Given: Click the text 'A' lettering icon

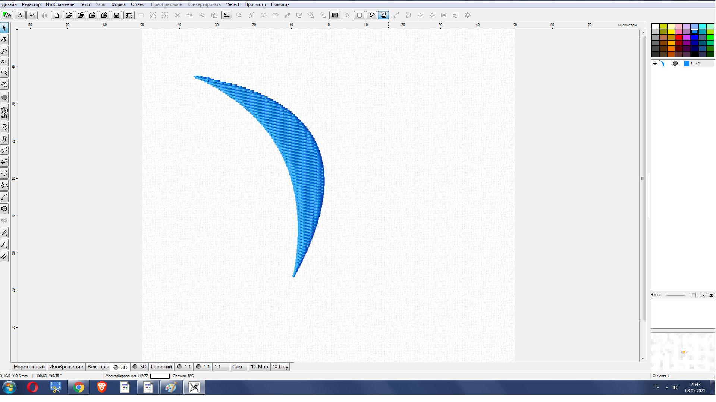Looking at the screenshot, I should [x=21, y=15].
